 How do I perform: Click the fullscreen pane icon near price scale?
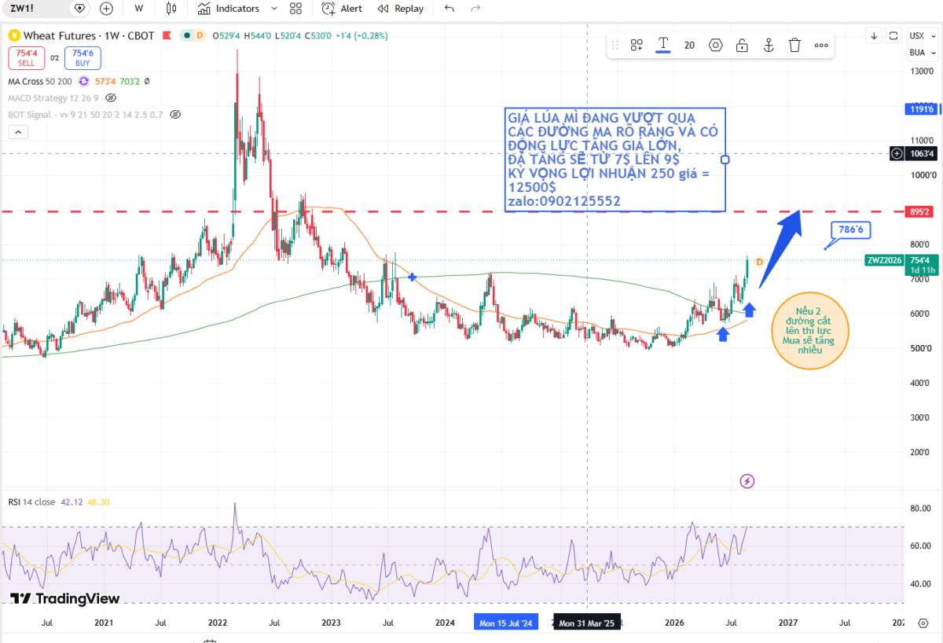click(893, 35)
